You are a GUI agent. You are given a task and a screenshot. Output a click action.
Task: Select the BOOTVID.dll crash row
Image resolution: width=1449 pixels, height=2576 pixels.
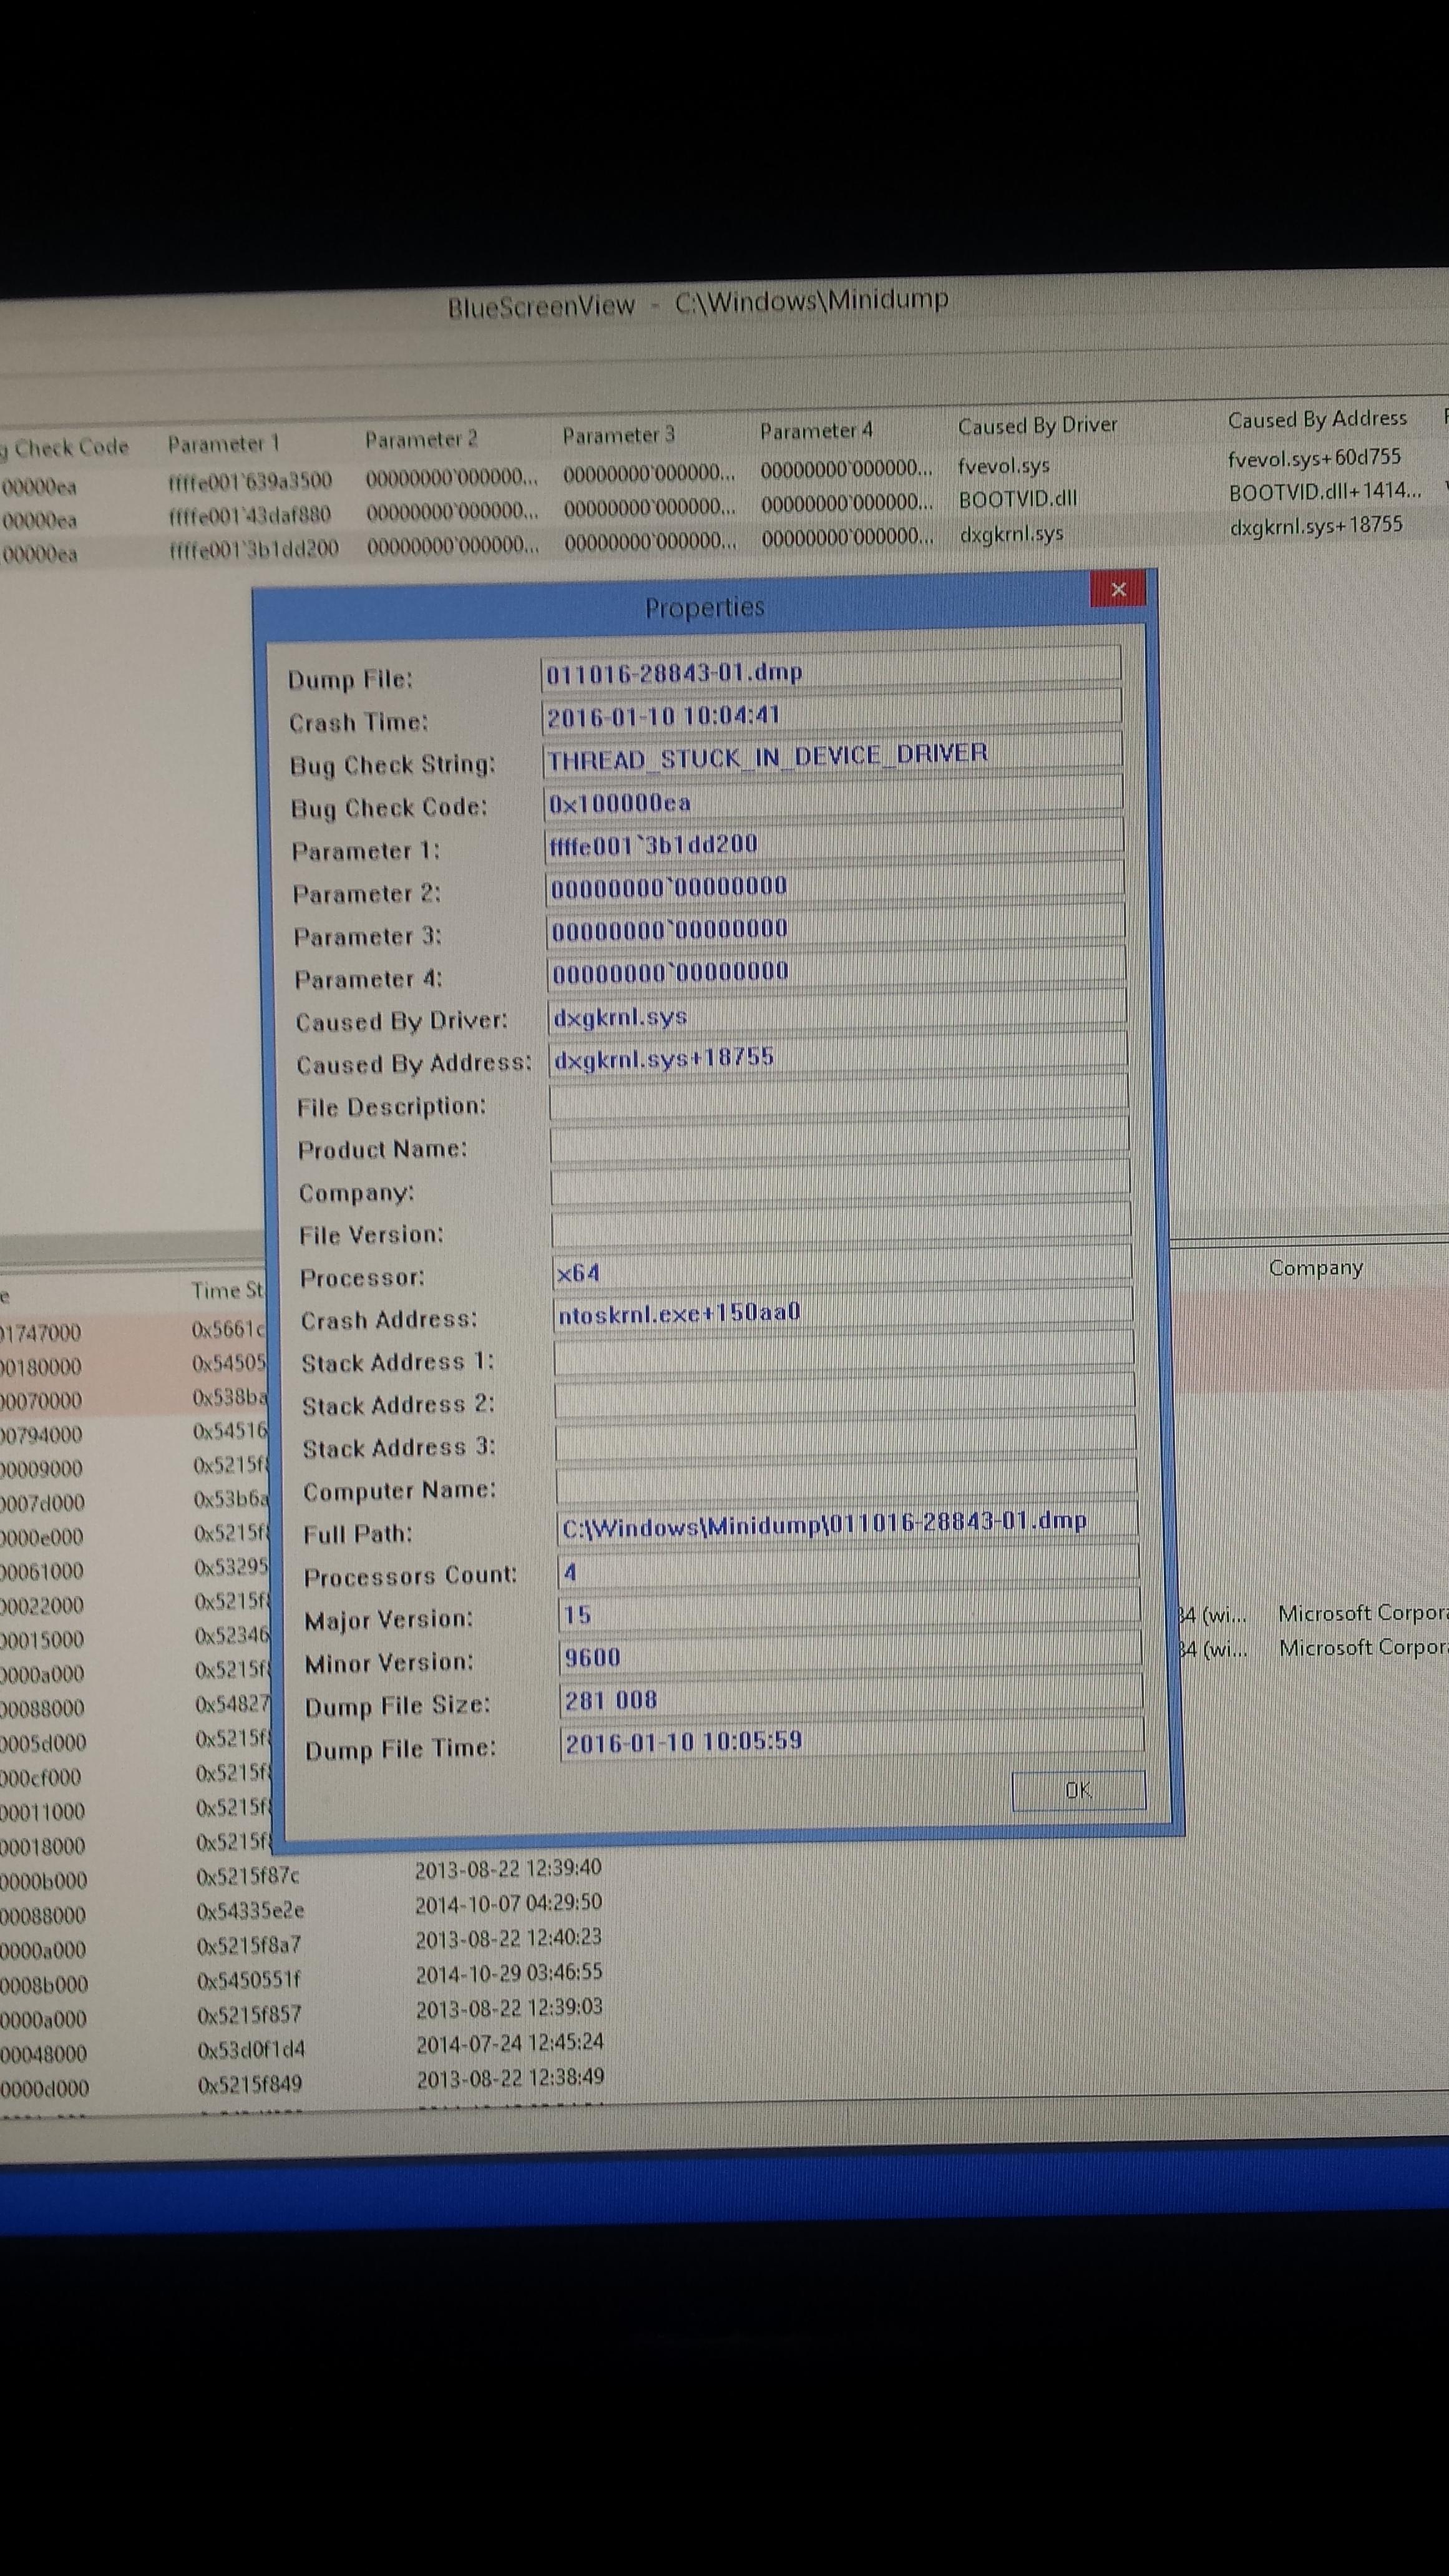pyautogui.click(x=724, y=506)
